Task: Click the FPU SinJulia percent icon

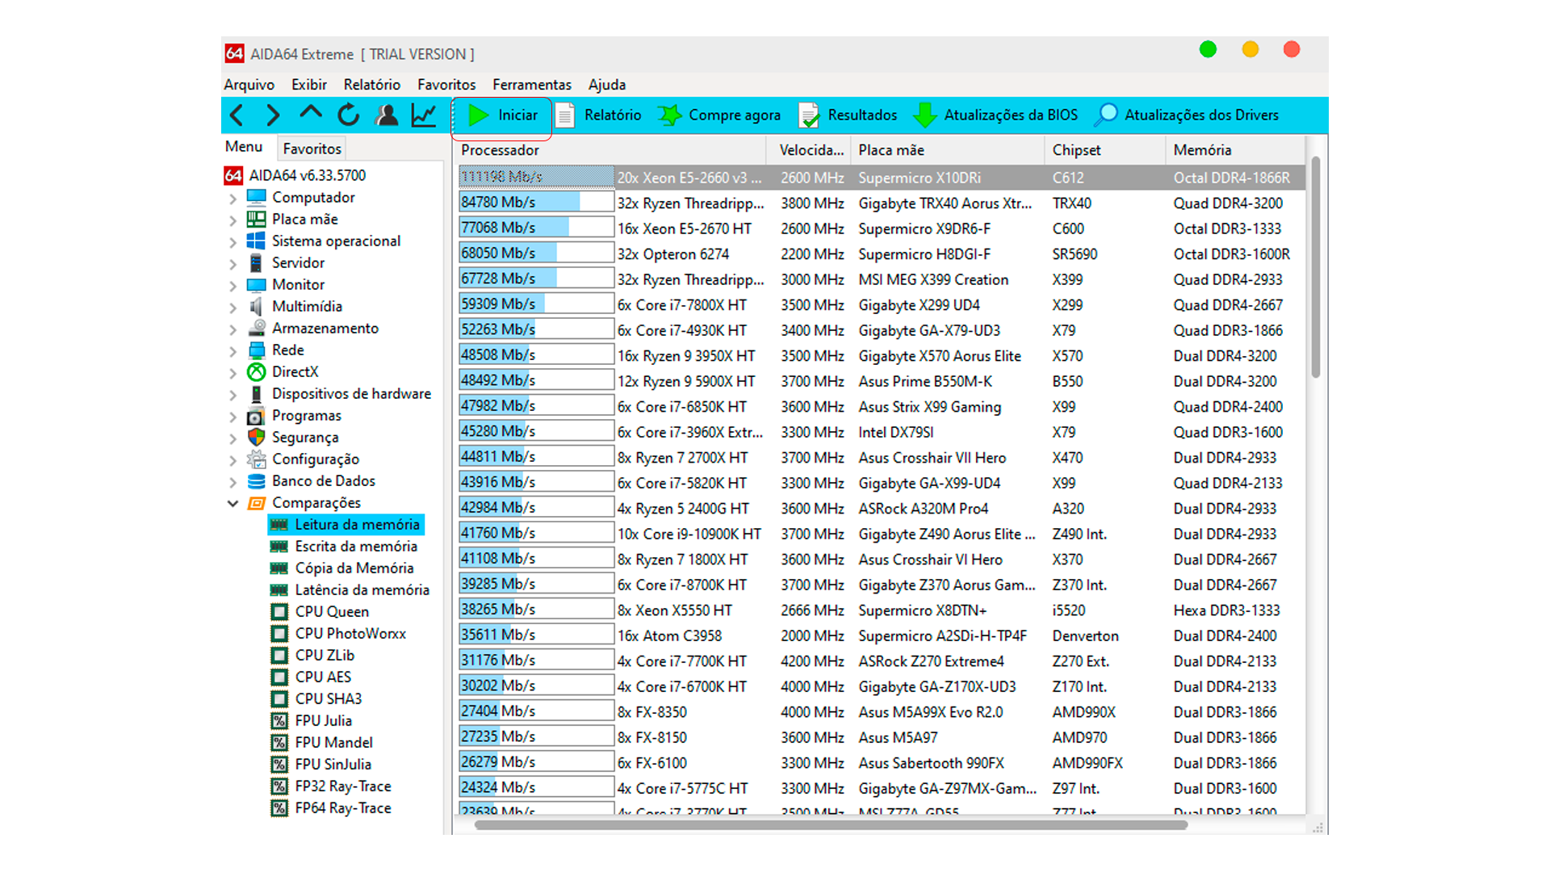Action: (279, 765)
